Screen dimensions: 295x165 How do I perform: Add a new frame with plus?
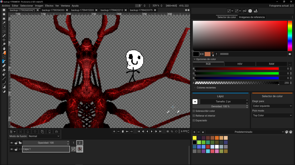(x=114, y=131)
